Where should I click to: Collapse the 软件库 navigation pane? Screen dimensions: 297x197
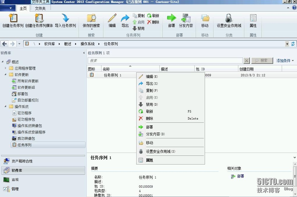84,53
